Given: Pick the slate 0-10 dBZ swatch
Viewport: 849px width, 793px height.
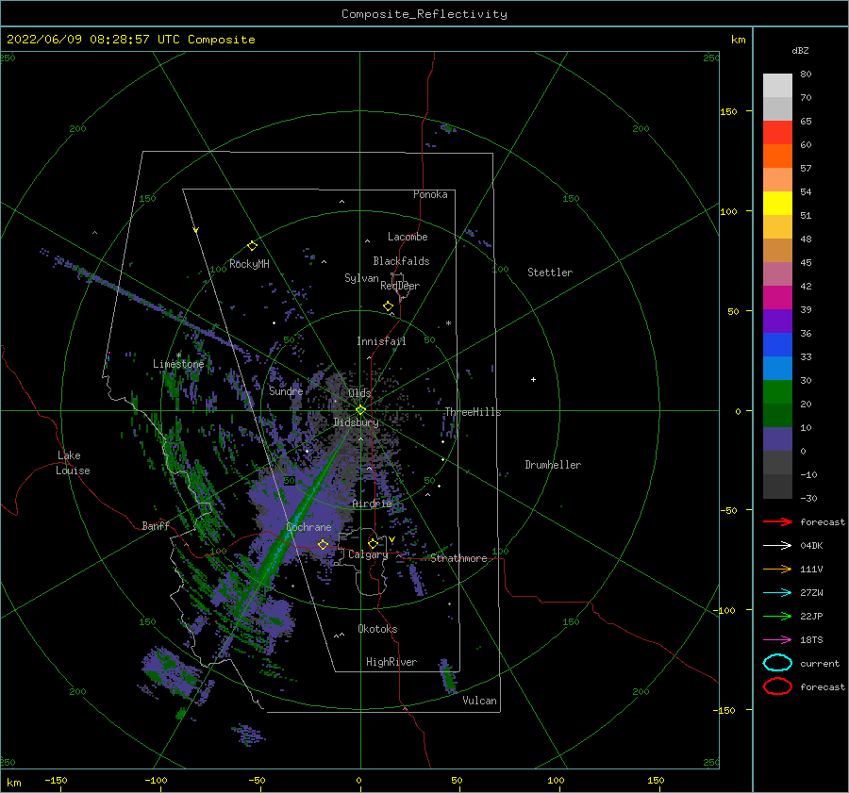Looking at the screenshot, I should 777,439.
